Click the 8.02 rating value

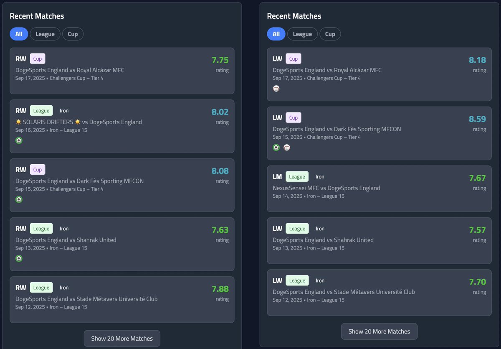[x=220, y=112]
